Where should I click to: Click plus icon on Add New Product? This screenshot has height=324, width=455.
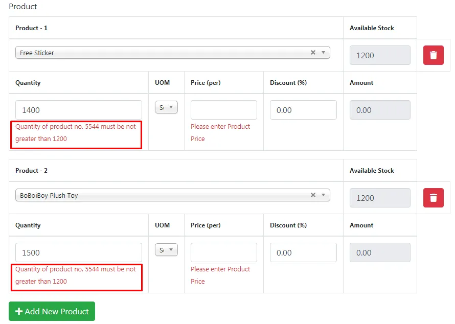click(x=19, y=311)
